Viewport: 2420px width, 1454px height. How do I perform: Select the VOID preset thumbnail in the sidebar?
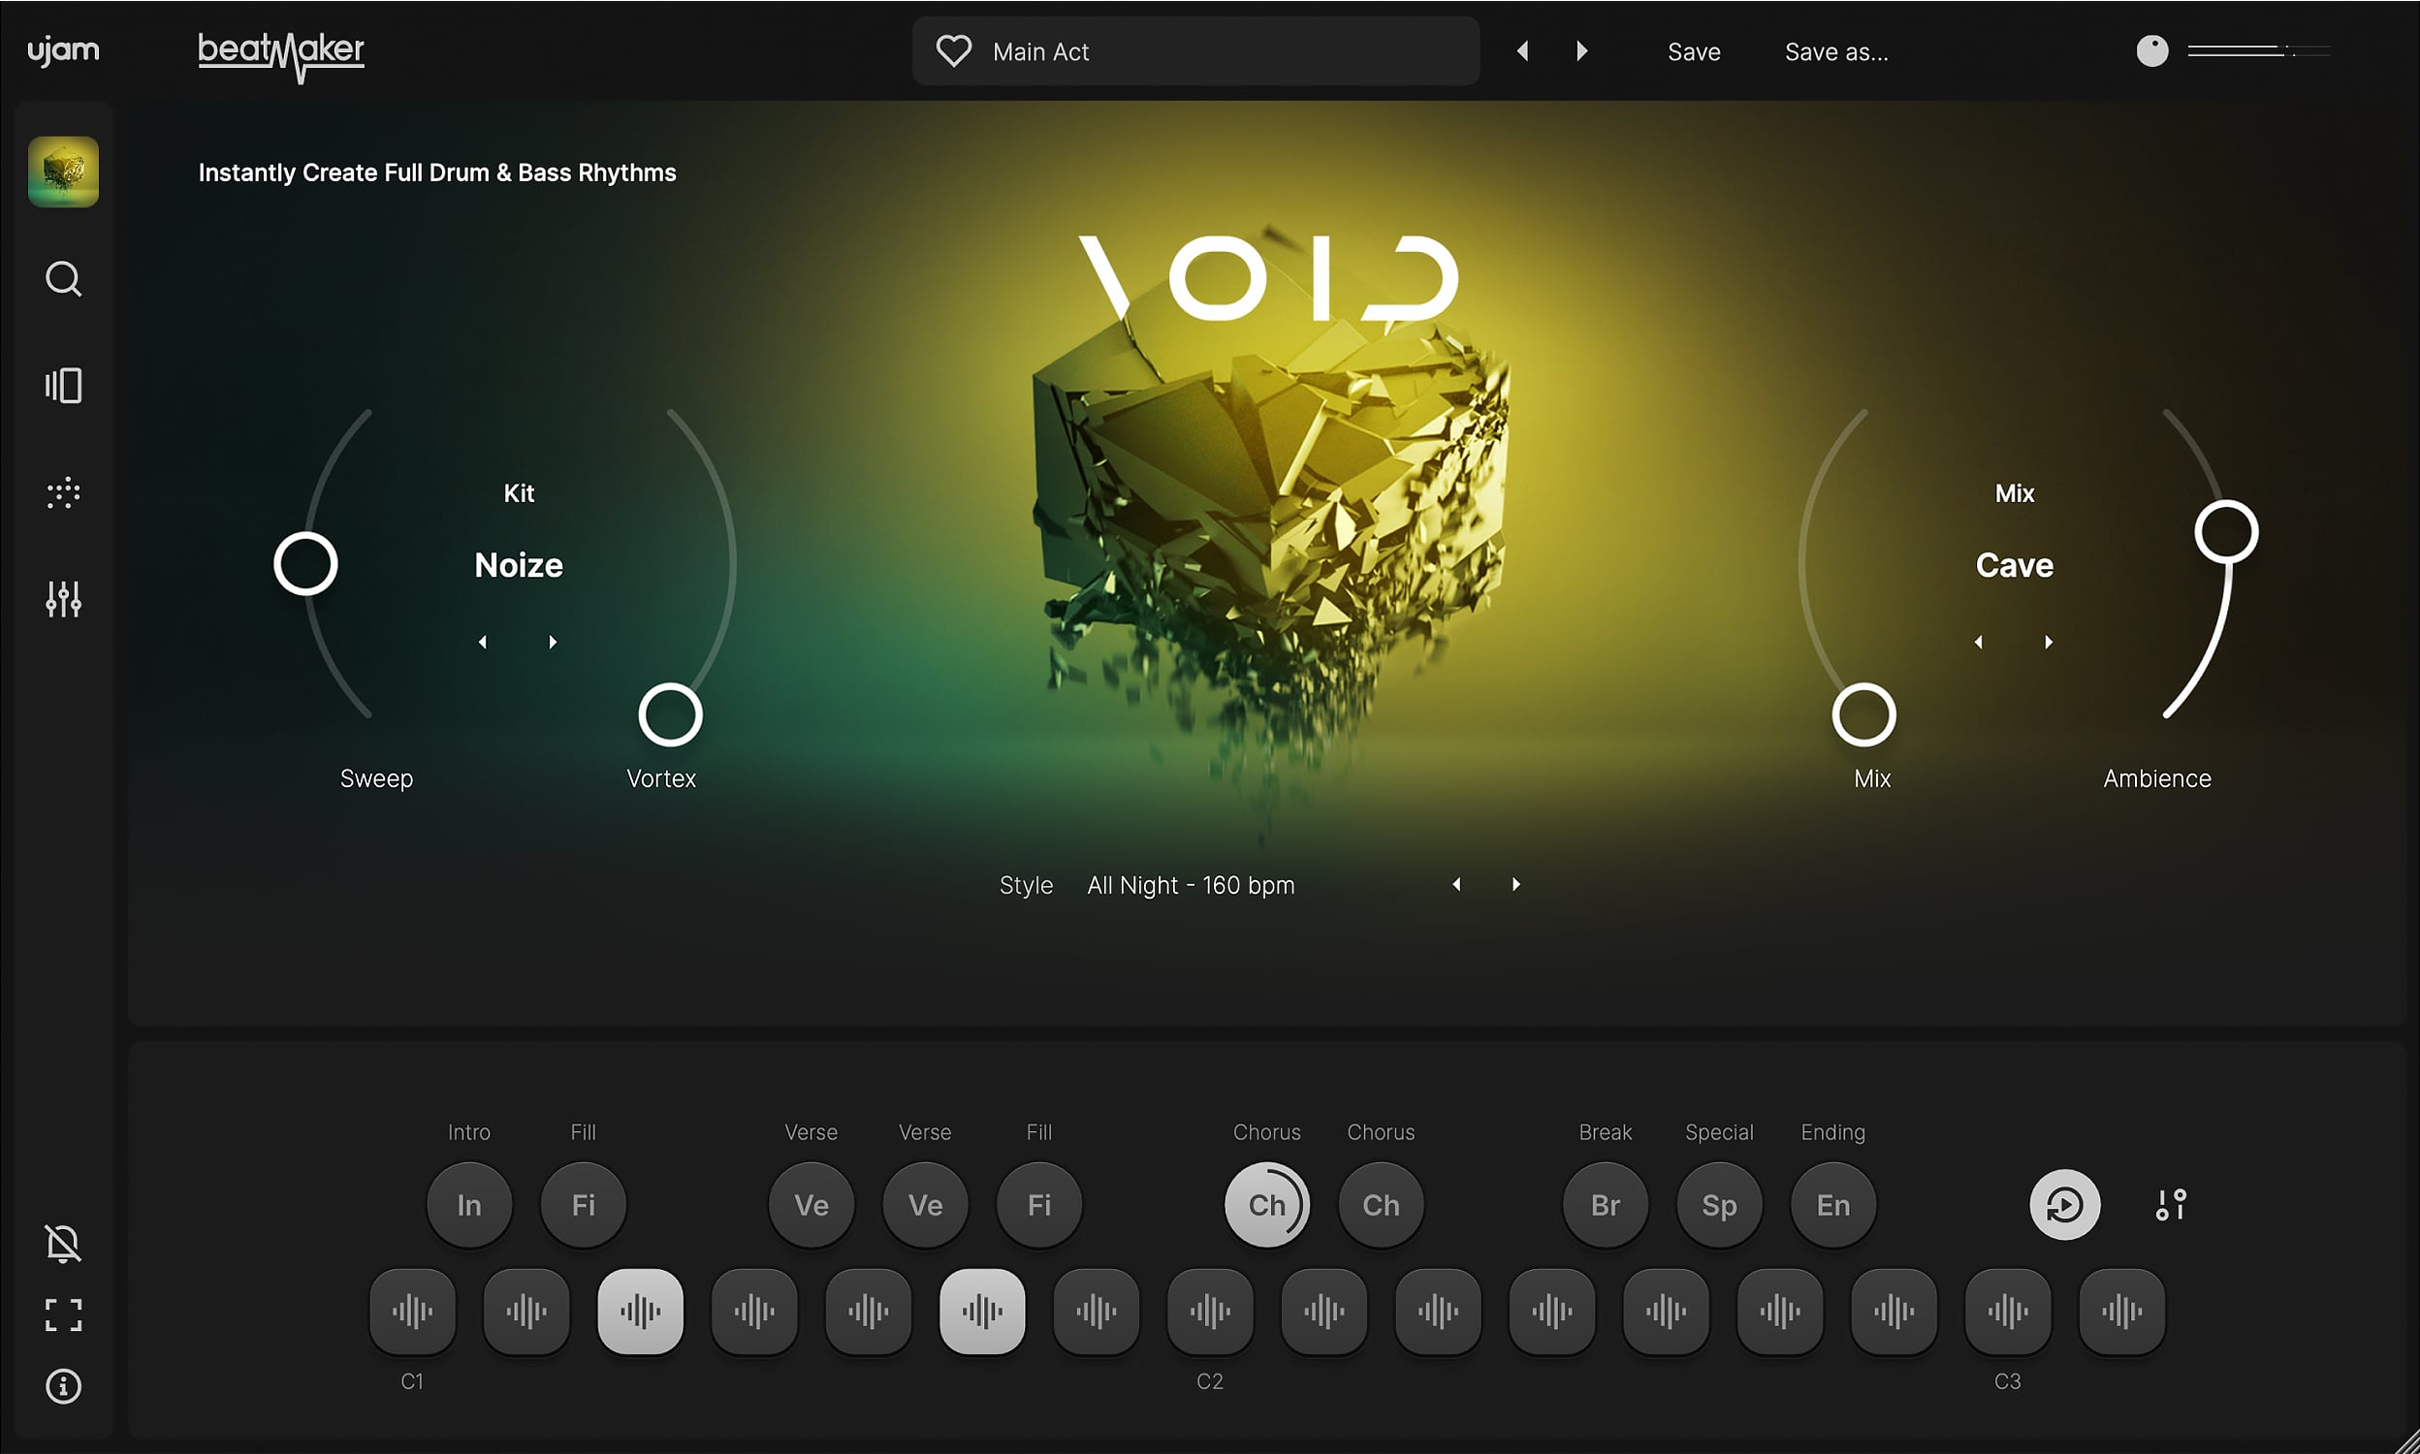(63, 172)
